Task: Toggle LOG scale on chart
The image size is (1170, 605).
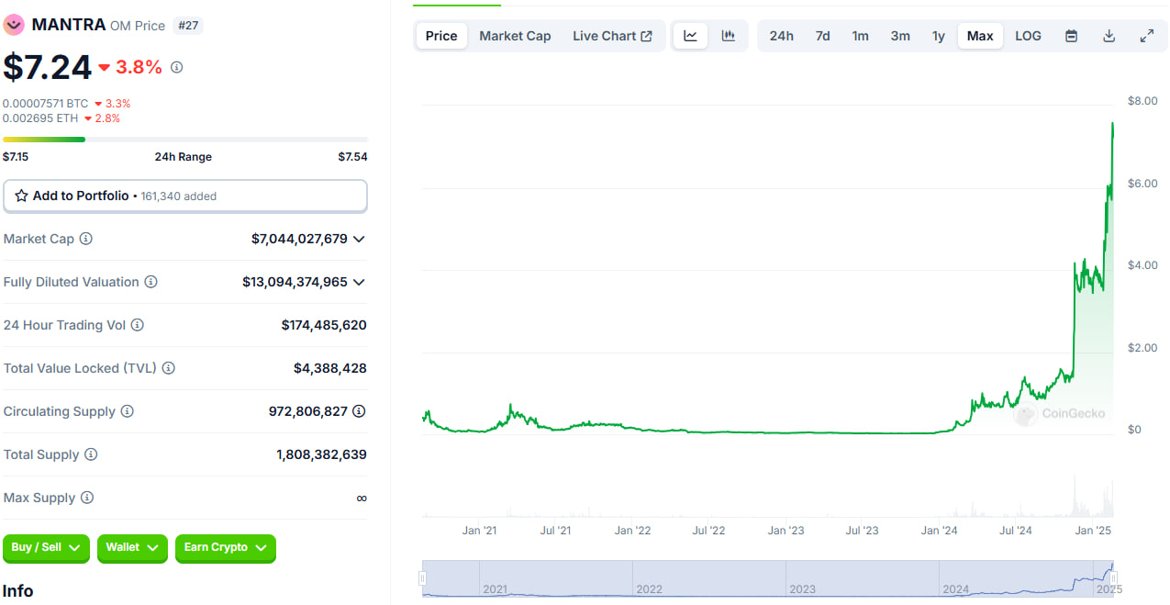Action: pyautogui.click(x=1028, y=36)
